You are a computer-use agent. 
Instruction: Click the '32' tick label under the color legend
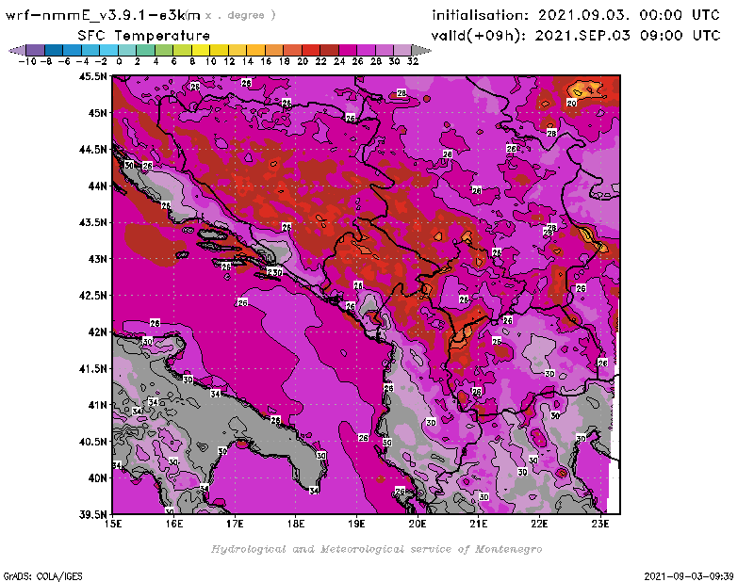(413, 61)
